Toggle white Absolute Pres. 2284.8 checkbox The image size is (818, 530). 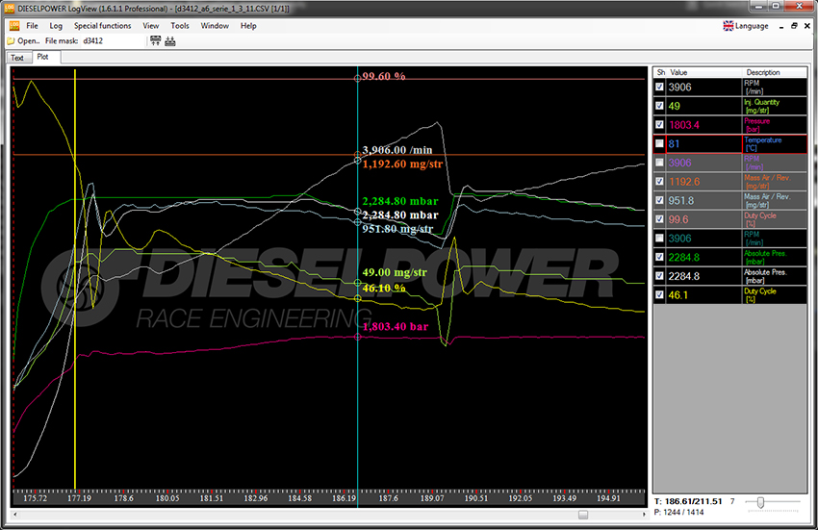pyautogui.click(x=659, y=275)
